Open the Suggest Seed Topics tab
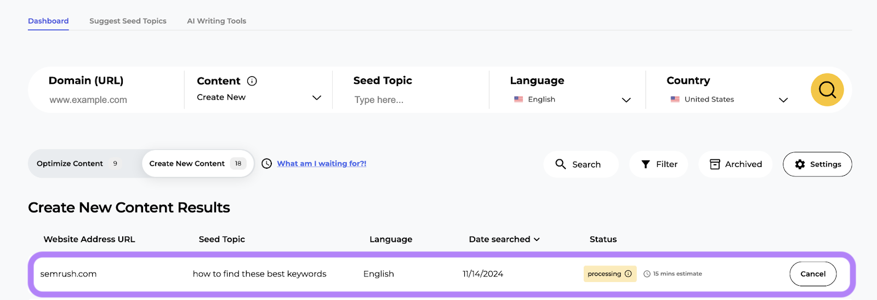 click(x=128, y=21)
